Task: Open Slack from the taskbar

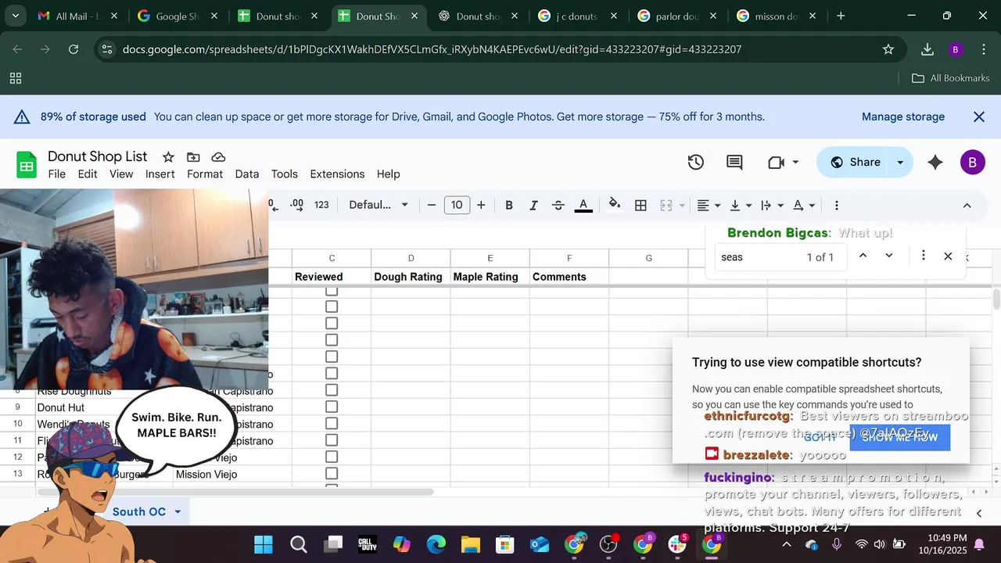Action: (x=678, y=544)
